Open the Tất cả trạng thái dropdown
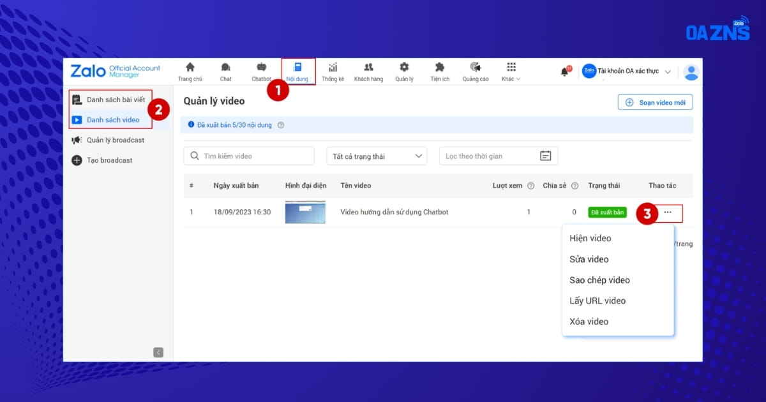The width and height of the screenshot is (766, 402). coord(377,156)
